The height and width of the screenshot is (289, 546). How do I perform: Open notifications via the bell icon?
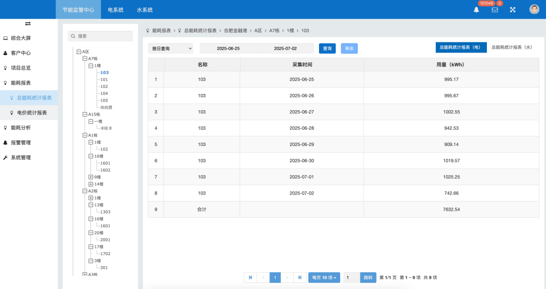[476, 10]
